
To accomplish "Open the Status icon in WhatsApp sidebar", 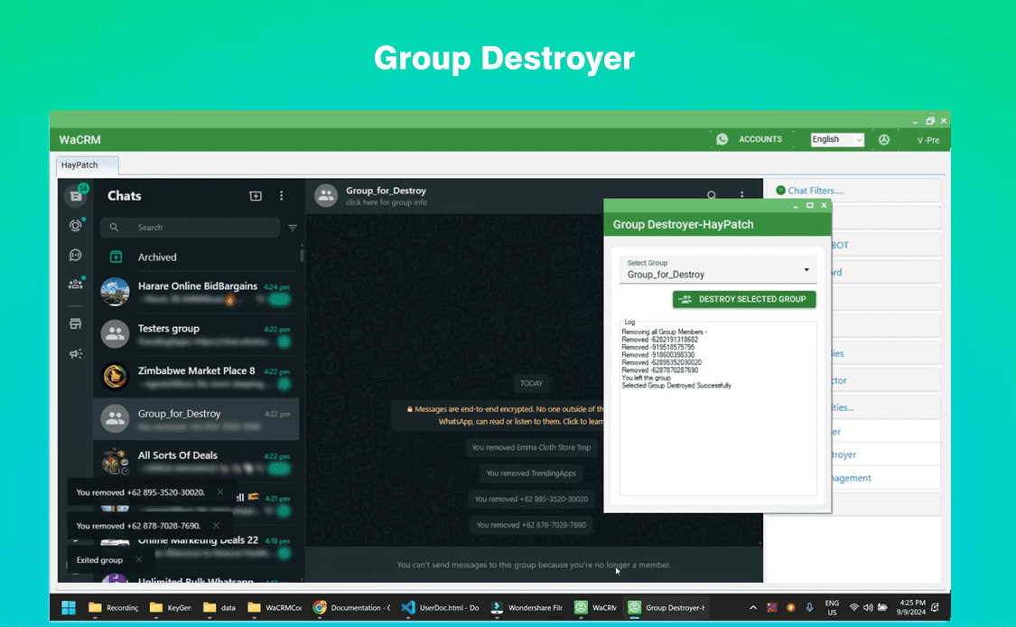I will coord(76,225).
